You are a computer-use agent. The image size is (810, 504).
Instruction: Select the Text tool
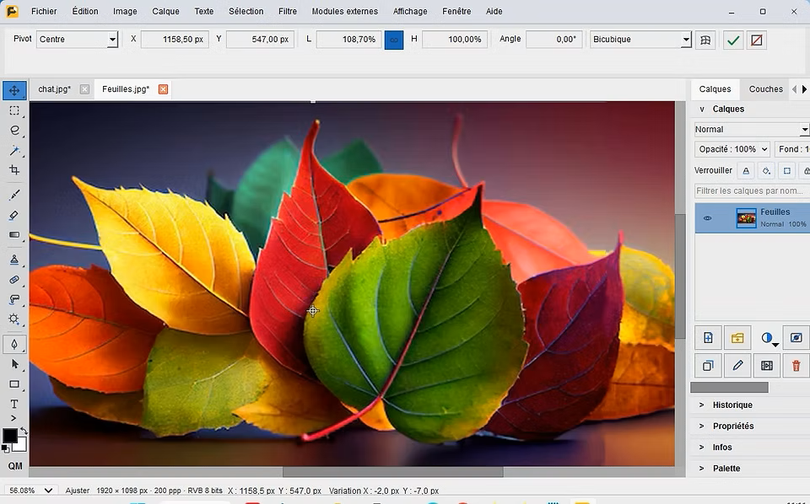14,404
